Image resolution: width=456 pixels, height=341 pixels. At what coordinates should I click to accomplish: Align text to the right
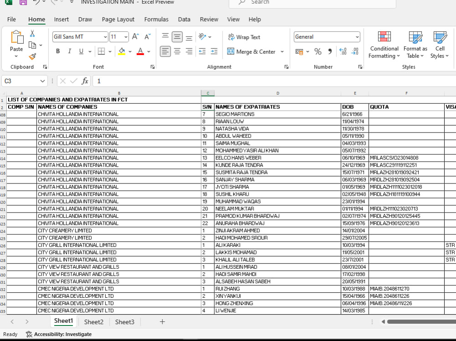tap(189, 51)
